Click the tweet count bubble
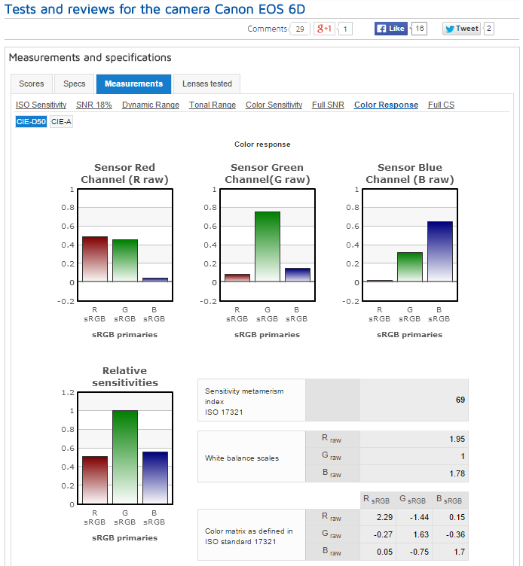Image resolution: width=523 pixels, height=566 pixels. (489, 29)
